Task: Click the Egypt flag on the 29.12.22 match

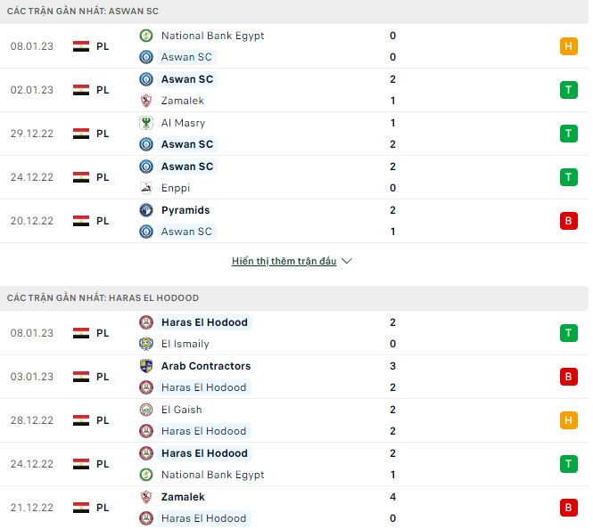Action: click(x=81, y=134)
